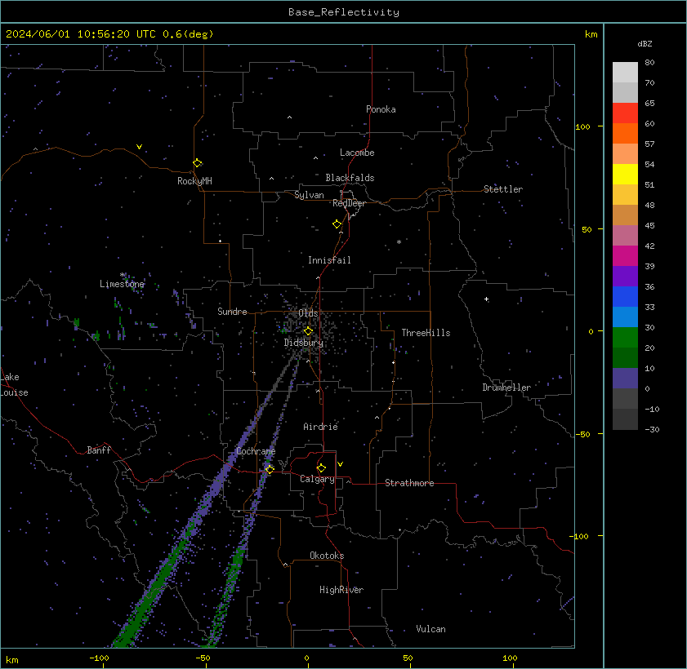The width and height of the screenshot is (687, 669).
Task: Select the yellow station marker south of RedDeer
Action: pyautogui.click(x=337, y=224)
